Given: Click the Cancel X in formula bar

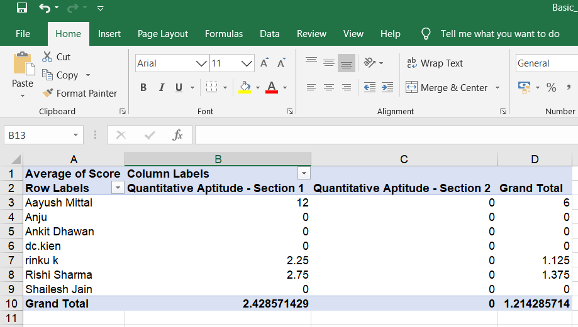Looking at the screenshot, I should tap(121, 136).
